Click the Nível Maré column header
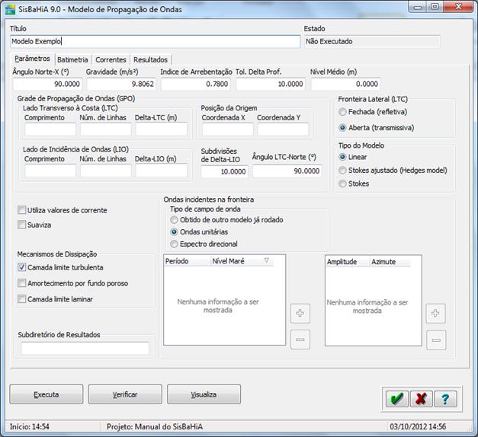The height and width of the screenshot is (437, 478). [x=242, y=261]
